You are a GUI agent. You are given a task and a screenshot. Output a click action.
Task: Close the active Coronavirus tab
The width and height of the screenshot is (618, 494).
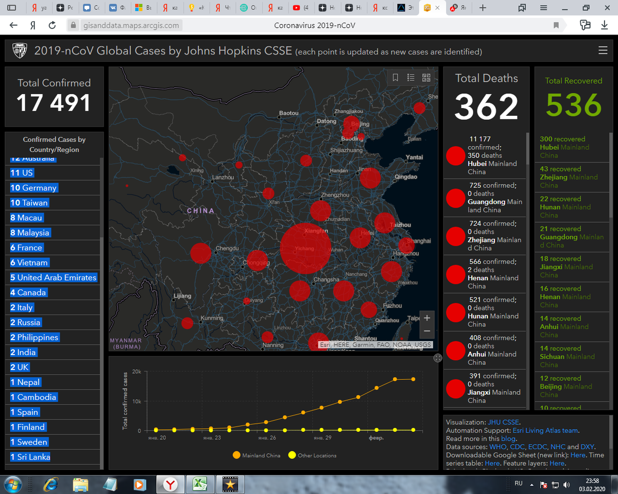[x=438, y=8]
